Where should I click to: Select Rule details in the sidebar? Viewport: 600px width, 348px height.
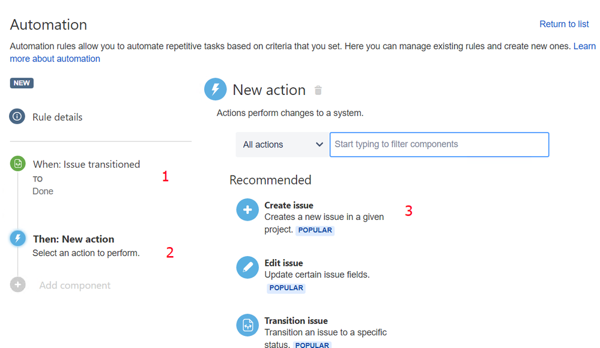58,117
